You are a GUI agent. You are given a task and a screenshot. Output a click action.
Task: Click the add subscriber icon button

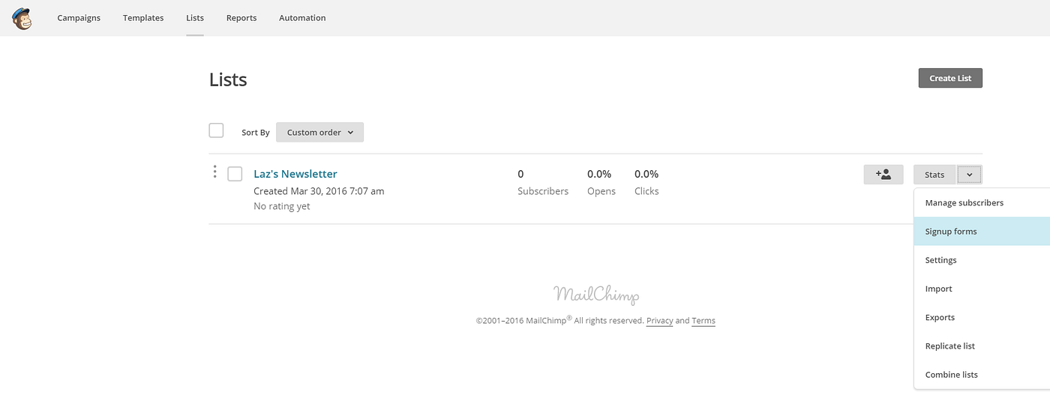(x=883, y=174)
